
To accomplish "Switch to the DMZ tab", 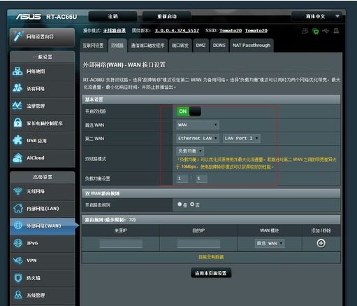I will (x=201, y=46).
